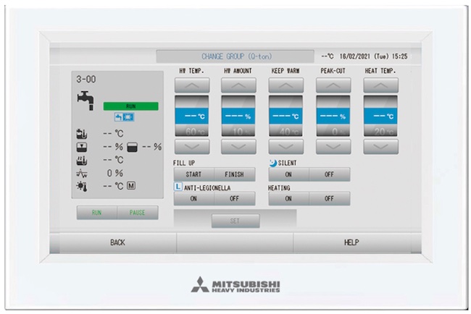Image resolution: width=471 pixels, height=314 pixels.
Task: Click the hot water outlet temperature icon
Action: tap(82, 160)
